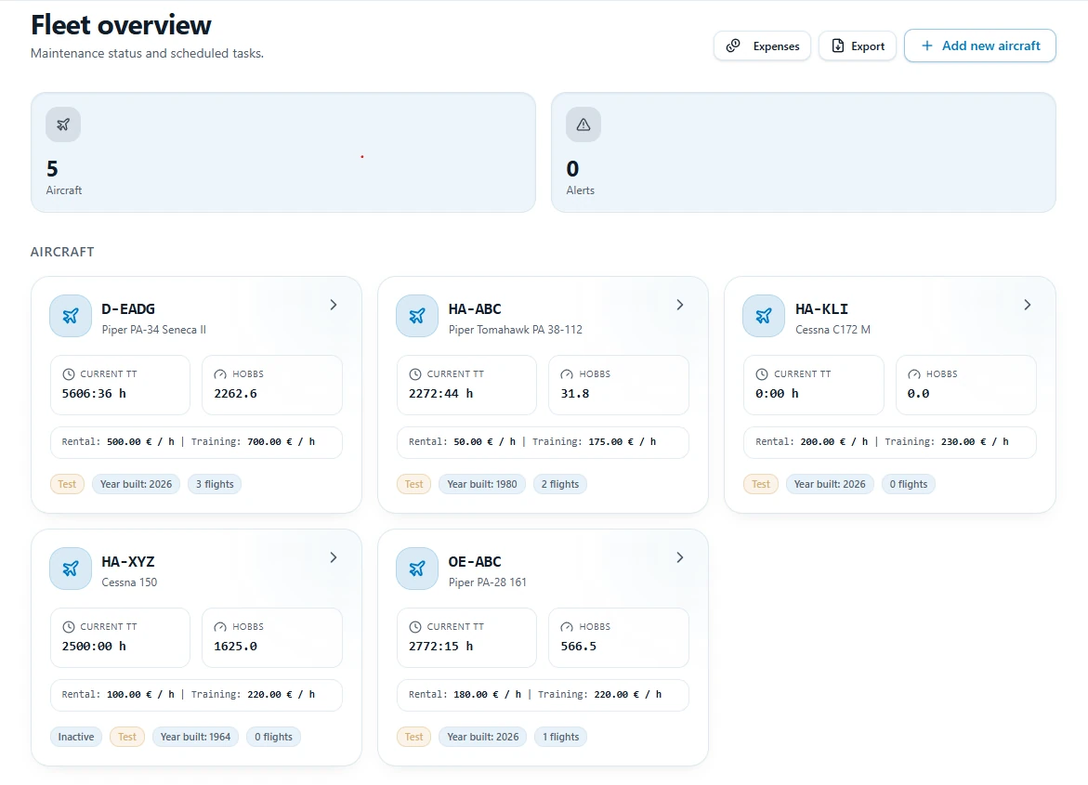Click the Piper PA-34 Seneca II model text
1088x785 pixels.
[x=154, y=330]
